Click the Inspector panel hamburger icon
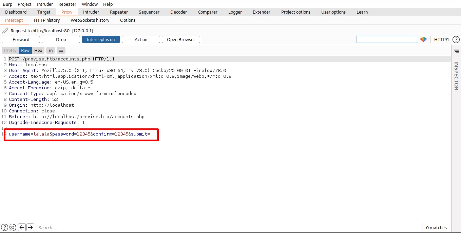Screen dimensions: 461x233 pos(456,52)
